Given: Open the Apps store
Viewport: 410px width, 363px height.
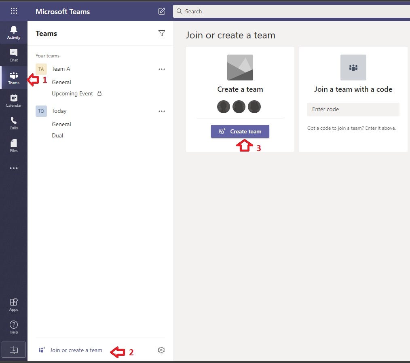Looking at the screenshot, I should click(14, 305).
